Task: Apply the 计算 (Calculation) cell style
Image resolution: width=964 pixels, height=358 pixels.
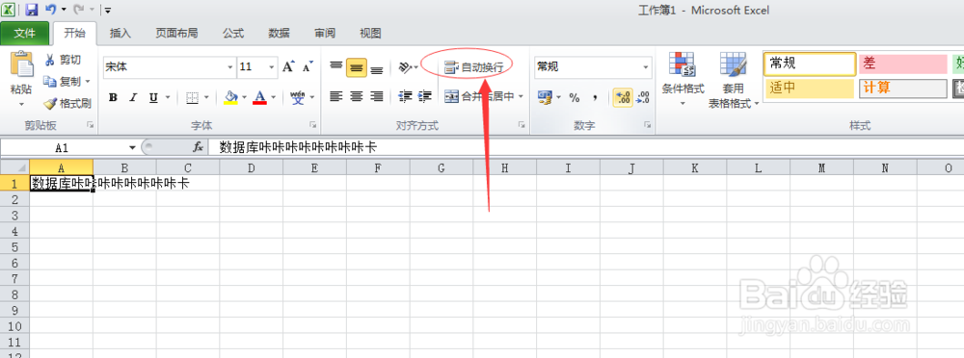Action: tap(903, 88)
